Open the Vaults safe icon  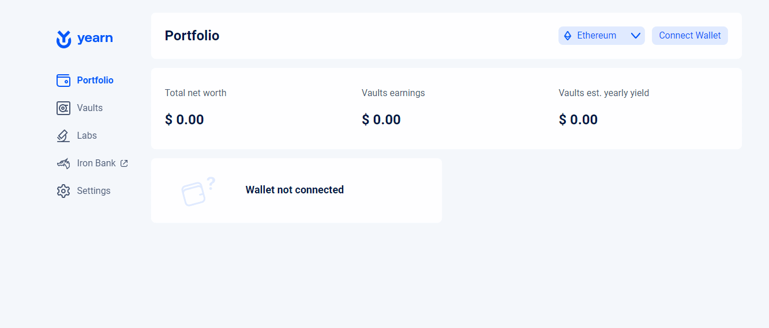(x=63, y=108)
